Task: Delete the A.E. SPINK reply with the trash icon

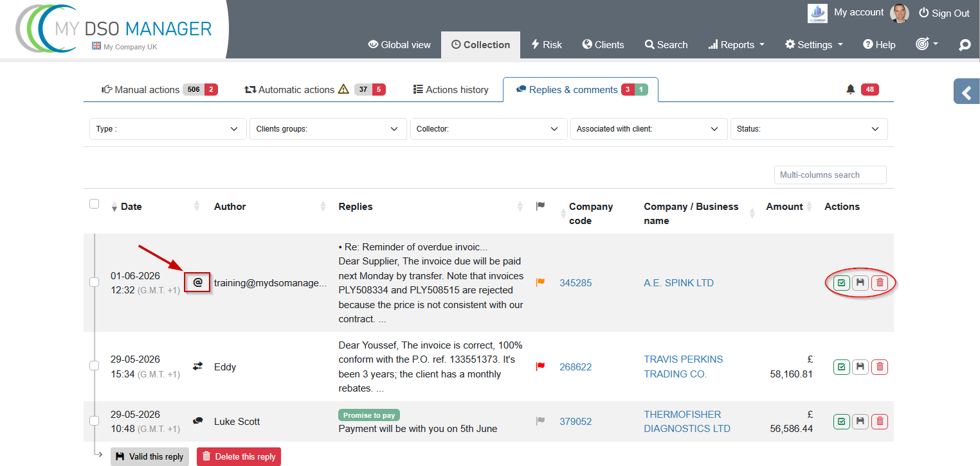Action: [880, 282]
